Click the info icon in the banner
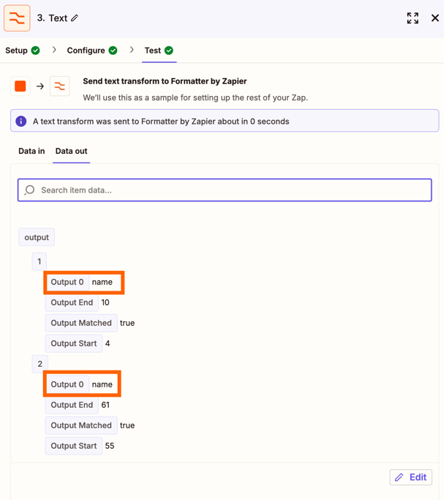This screenshot has width=444, height=500. pos(21,122)
